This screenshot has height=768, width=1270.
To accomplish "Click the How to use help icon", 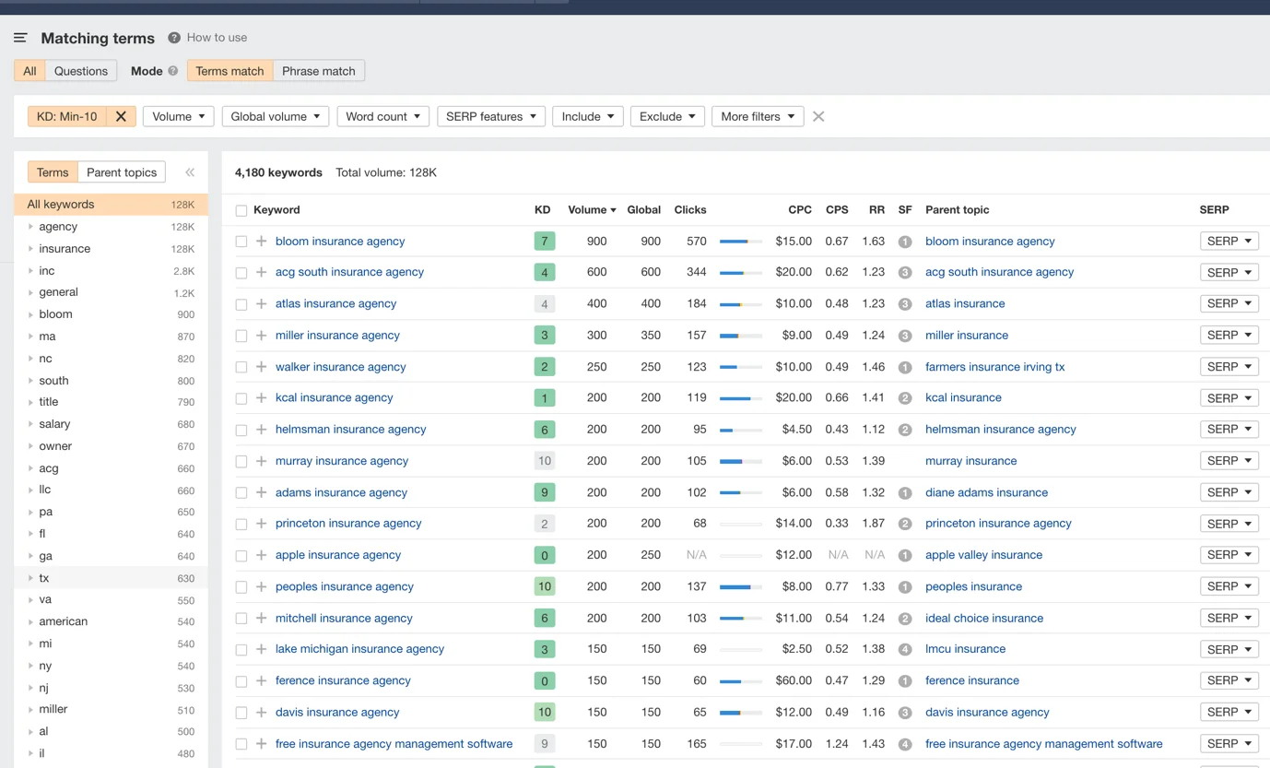I will [174, 38].
